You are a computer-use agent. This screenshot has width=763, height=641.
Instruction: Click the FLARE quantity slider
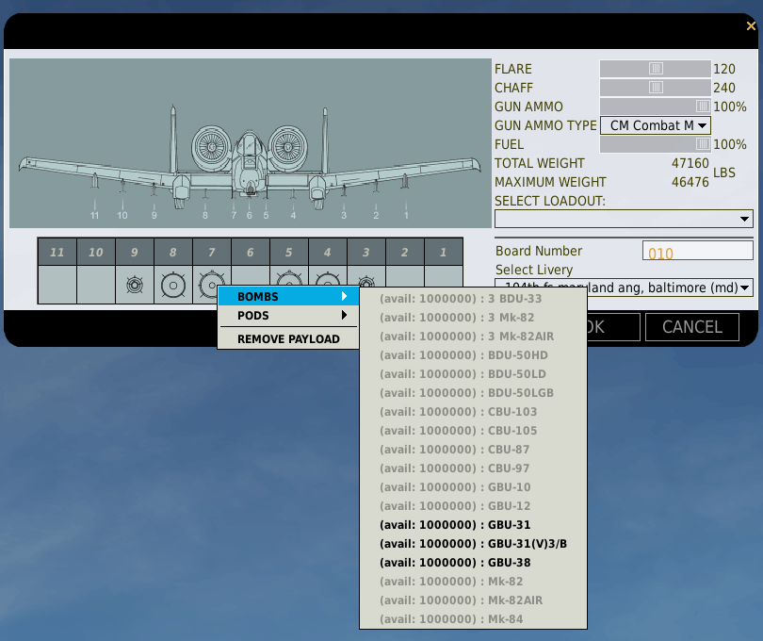[656, 69]
